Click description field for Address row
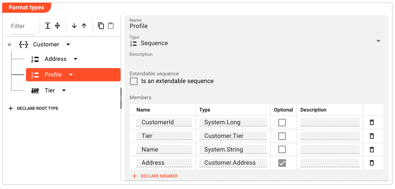Screen dimensions: 395x189 point(330,163)
